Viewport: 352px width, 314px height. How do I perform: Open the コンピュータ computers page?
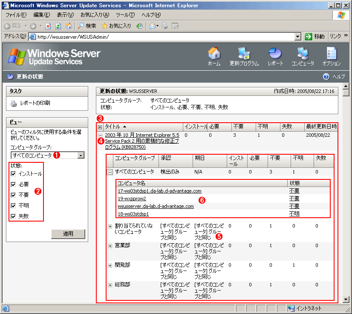(x=303, y=57)
